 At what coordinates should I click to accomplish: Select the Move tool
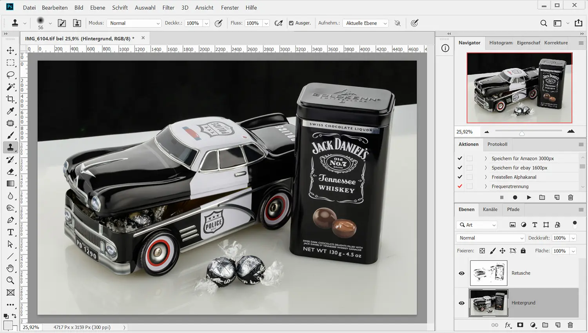pyautogui.click(x=11, y=51)
